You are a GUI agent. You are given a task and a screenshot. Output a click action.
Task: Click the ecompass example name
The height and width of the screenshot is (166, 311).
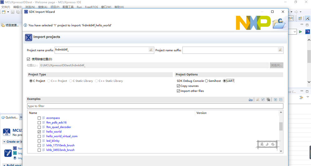[53, 118]
